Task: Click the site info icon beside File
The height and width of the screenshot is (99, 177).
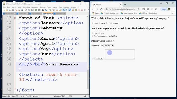Action: pyautogui.click(x=106, y=9)
